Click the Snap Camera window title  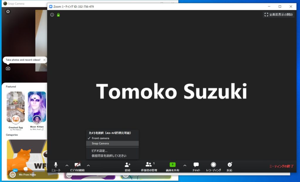(x=16, y=4)
